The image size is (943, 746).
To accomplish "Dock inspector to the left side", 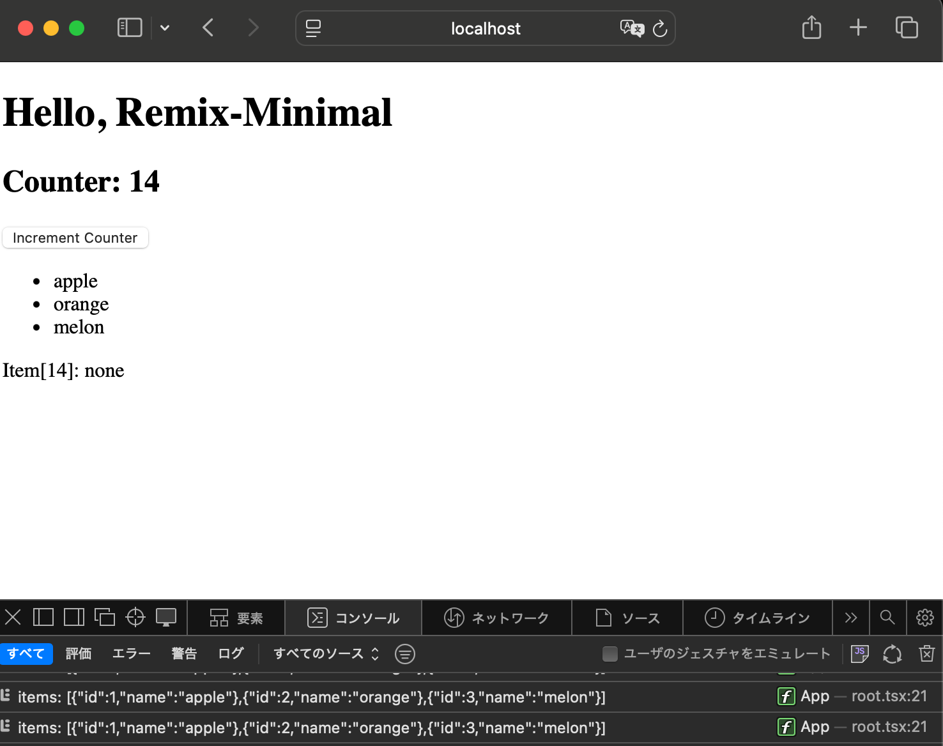I will (x=43, y=617).
